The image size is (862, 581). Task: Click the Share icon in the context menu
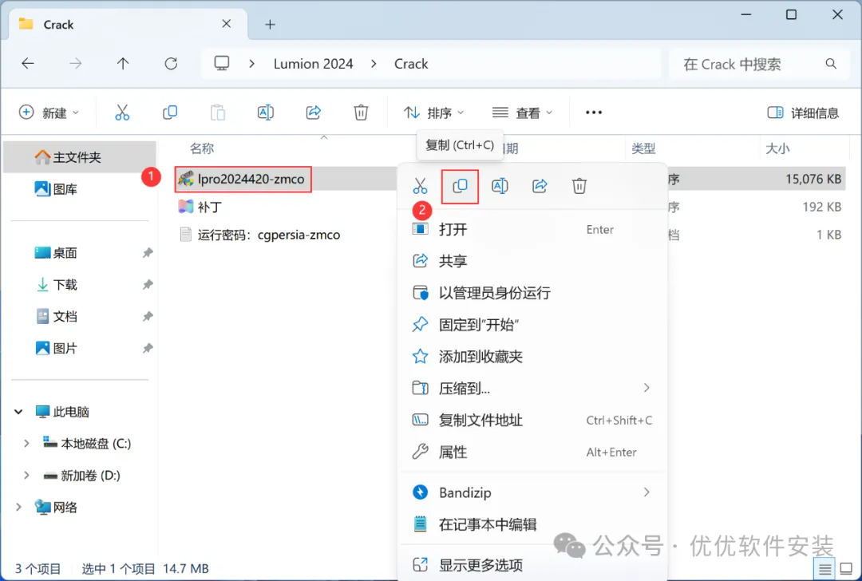click(540, 186)
